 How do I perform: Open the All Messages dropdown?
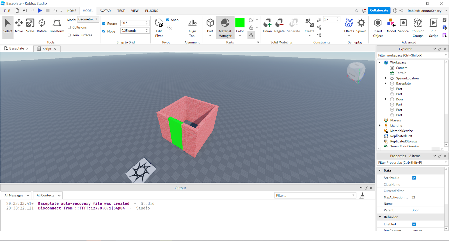tap(17, 195)
